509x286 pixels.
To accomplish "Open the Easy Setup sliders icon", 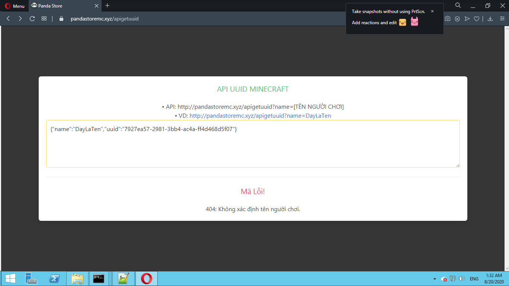I will click(502, 19).
